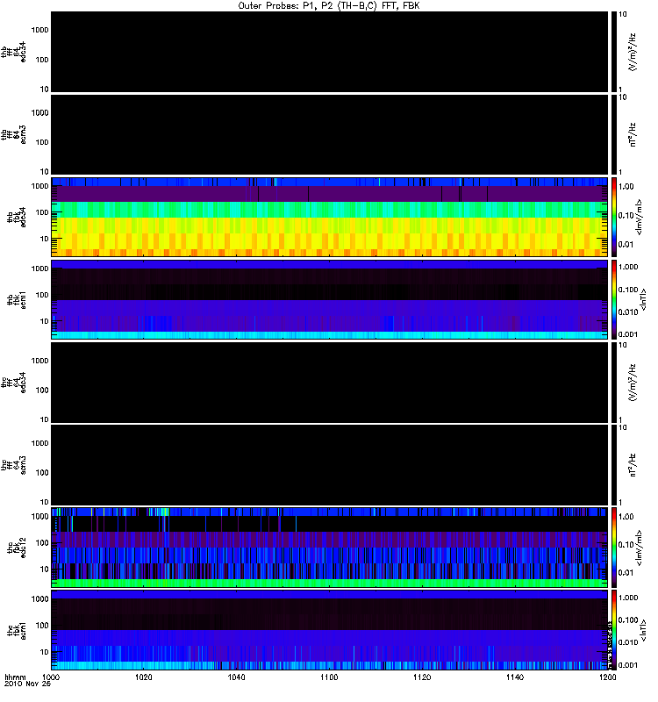Select the thc fbk edc12 spectrogram panel
Image resolution: width=658 pixels, height=702 pixels.
pos(330,548)
